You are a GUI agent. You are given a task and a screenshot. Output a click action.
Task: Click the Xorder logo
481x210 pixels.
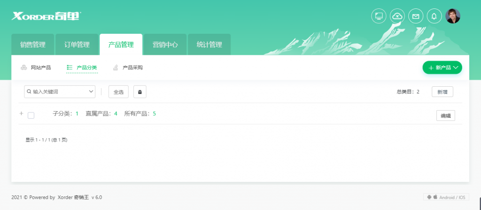click(47, 16)
